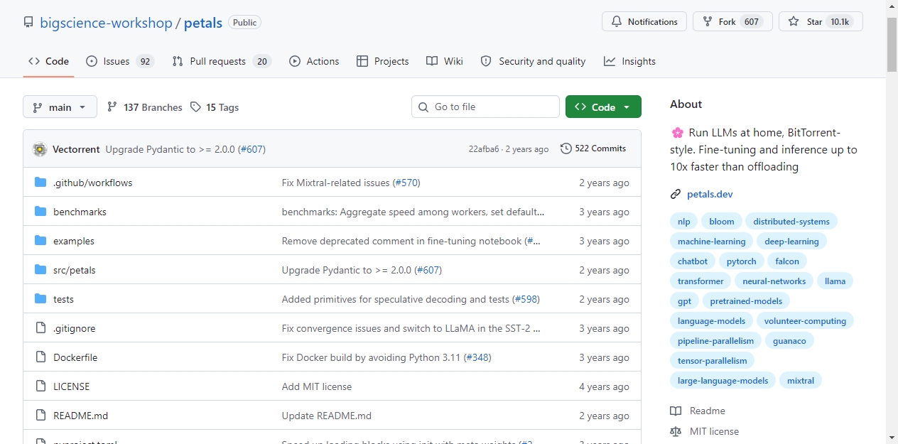Click the src/petals folder icon
This screenshot has height=444, width=898.
(x=40, y=270)
